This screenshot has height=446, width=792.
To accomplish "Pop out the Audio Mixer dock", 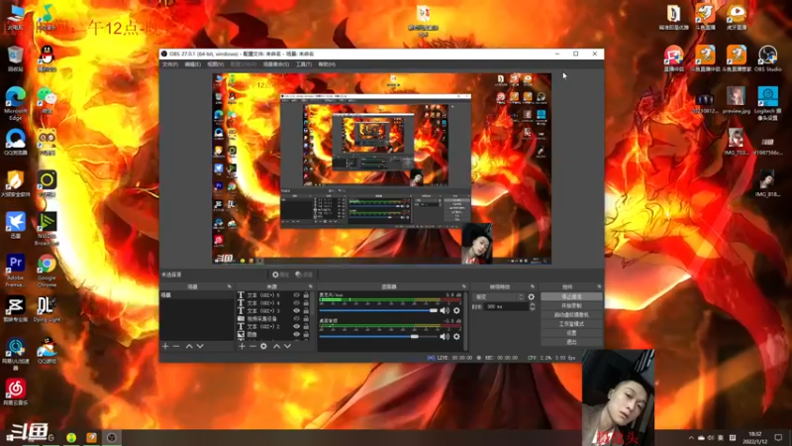I will (x=463, y=286).
